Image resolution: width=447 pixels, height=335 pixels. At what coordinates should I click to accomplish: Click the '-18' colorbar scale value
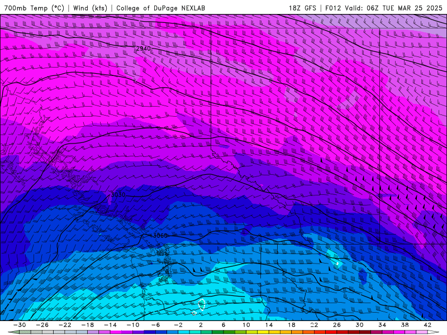click(88, 325)
